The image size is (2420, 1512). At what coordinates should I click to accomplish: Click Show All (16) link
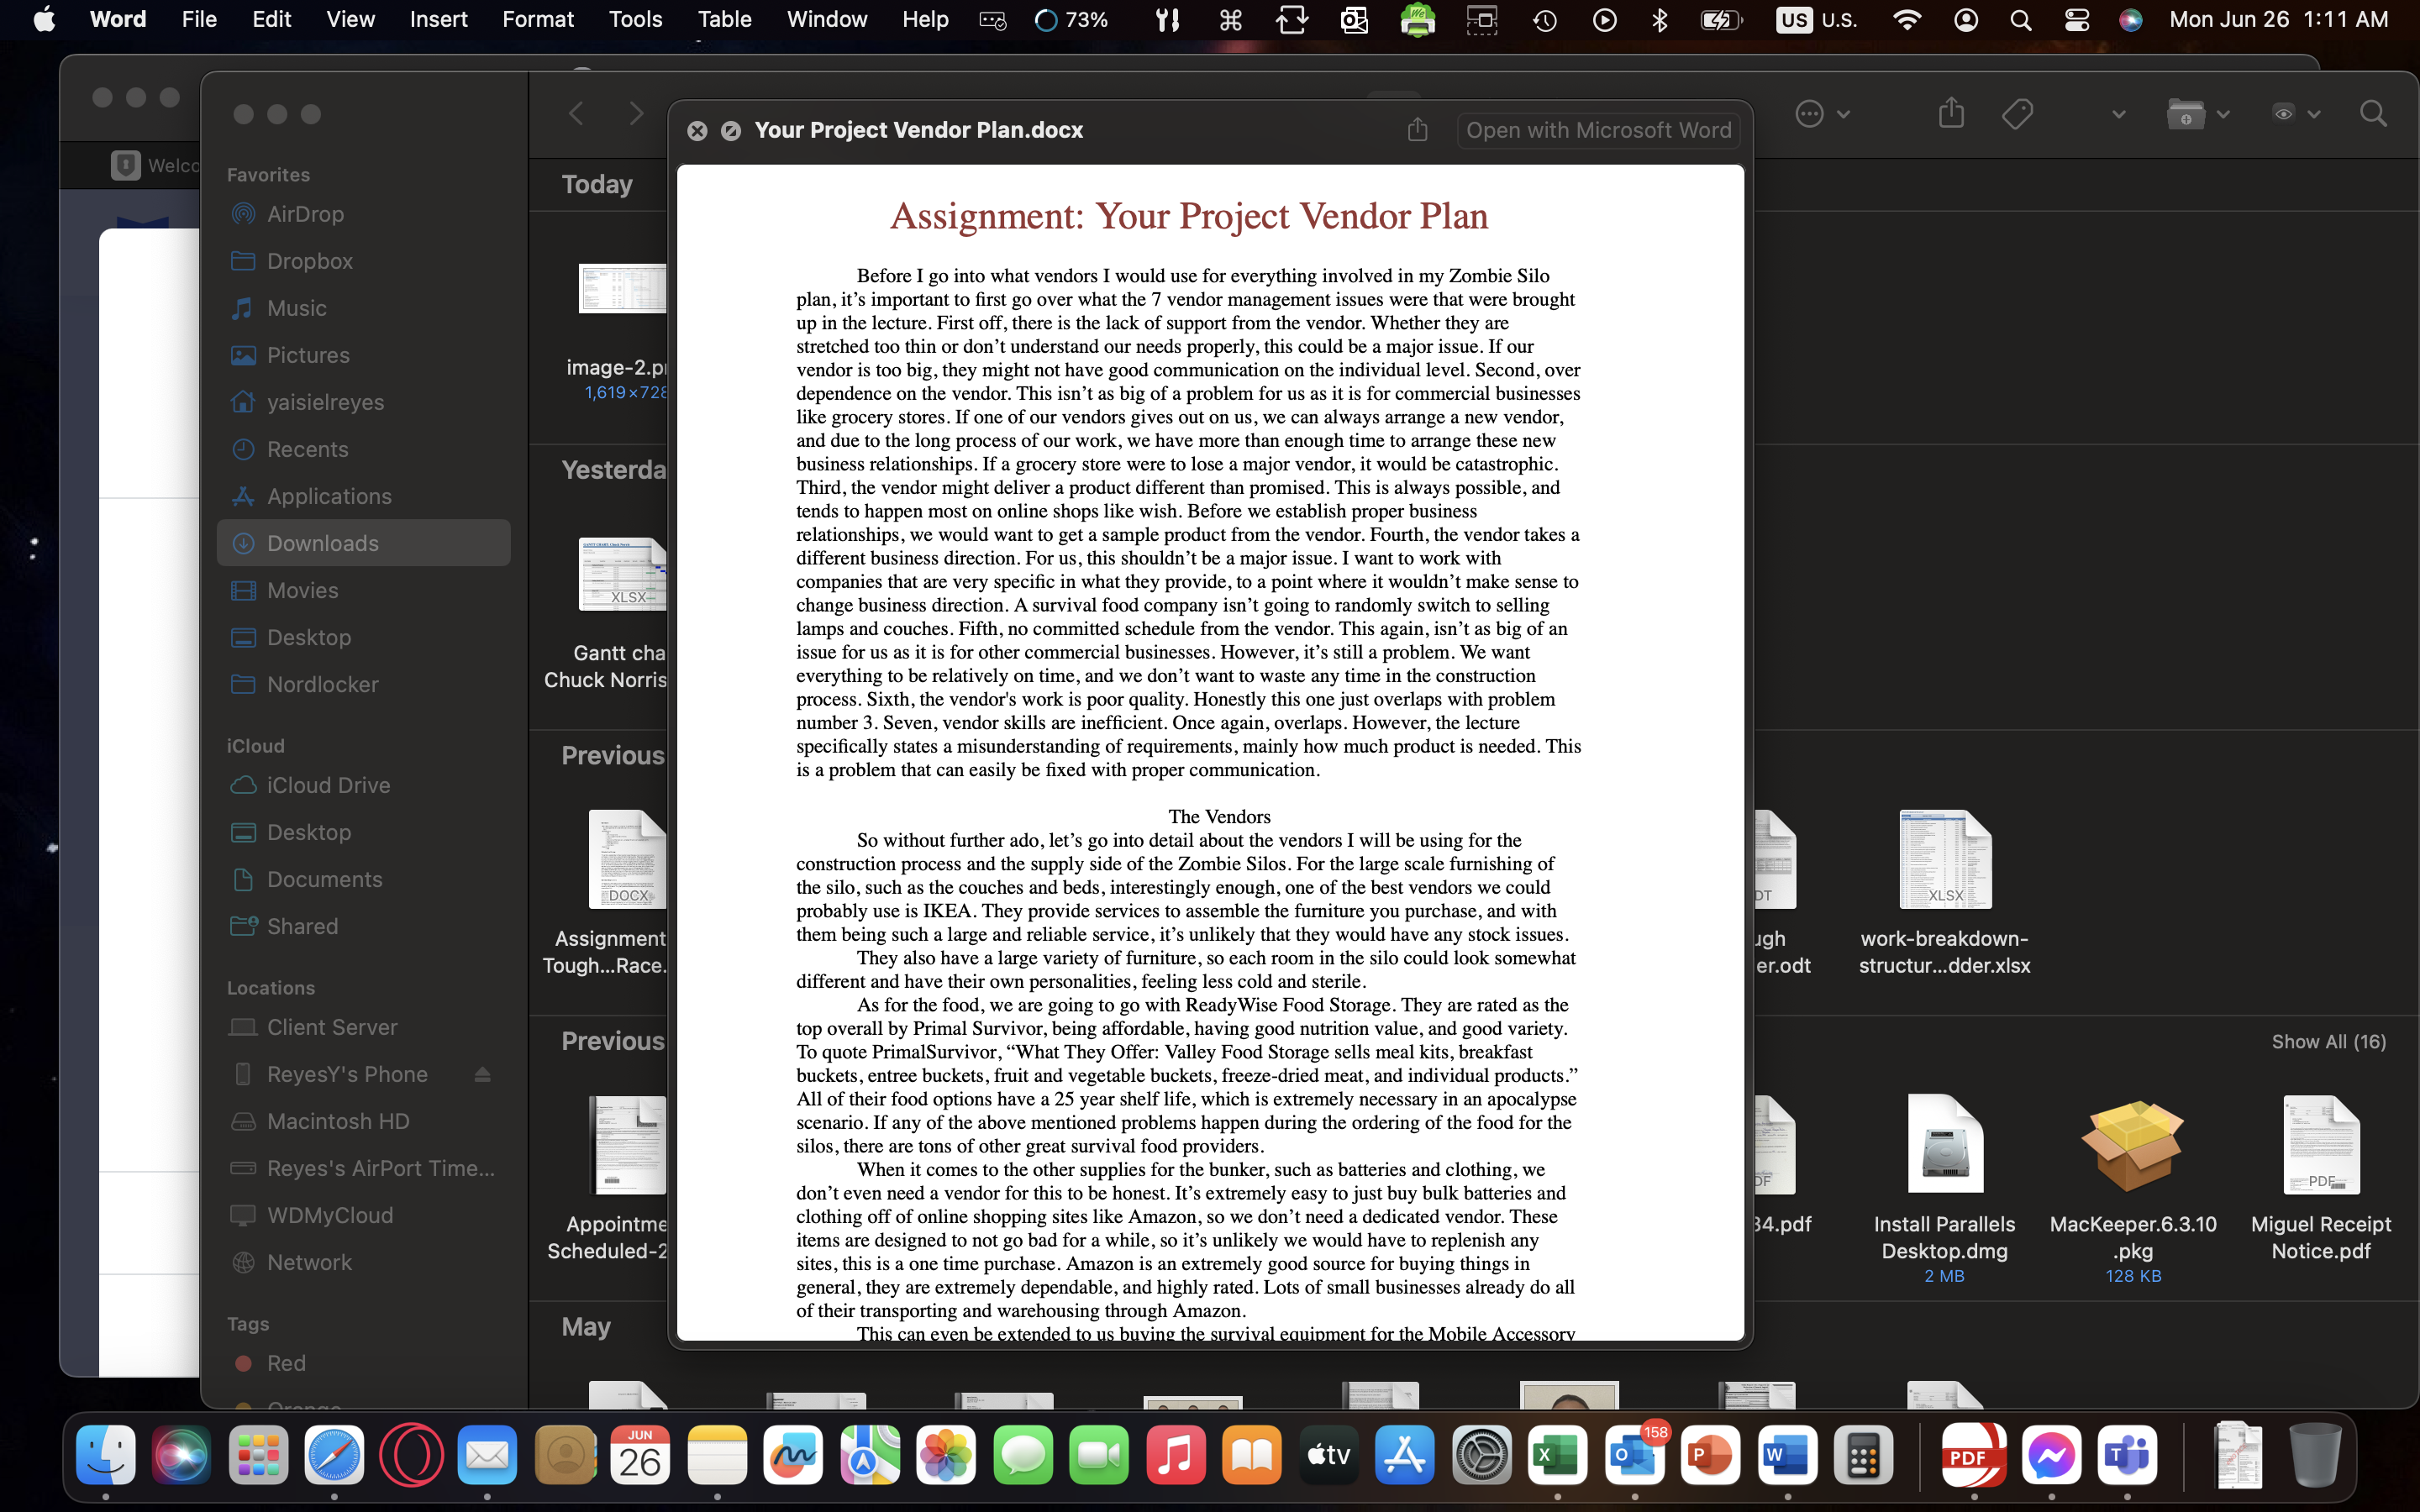click(x=2328, y=1041)
